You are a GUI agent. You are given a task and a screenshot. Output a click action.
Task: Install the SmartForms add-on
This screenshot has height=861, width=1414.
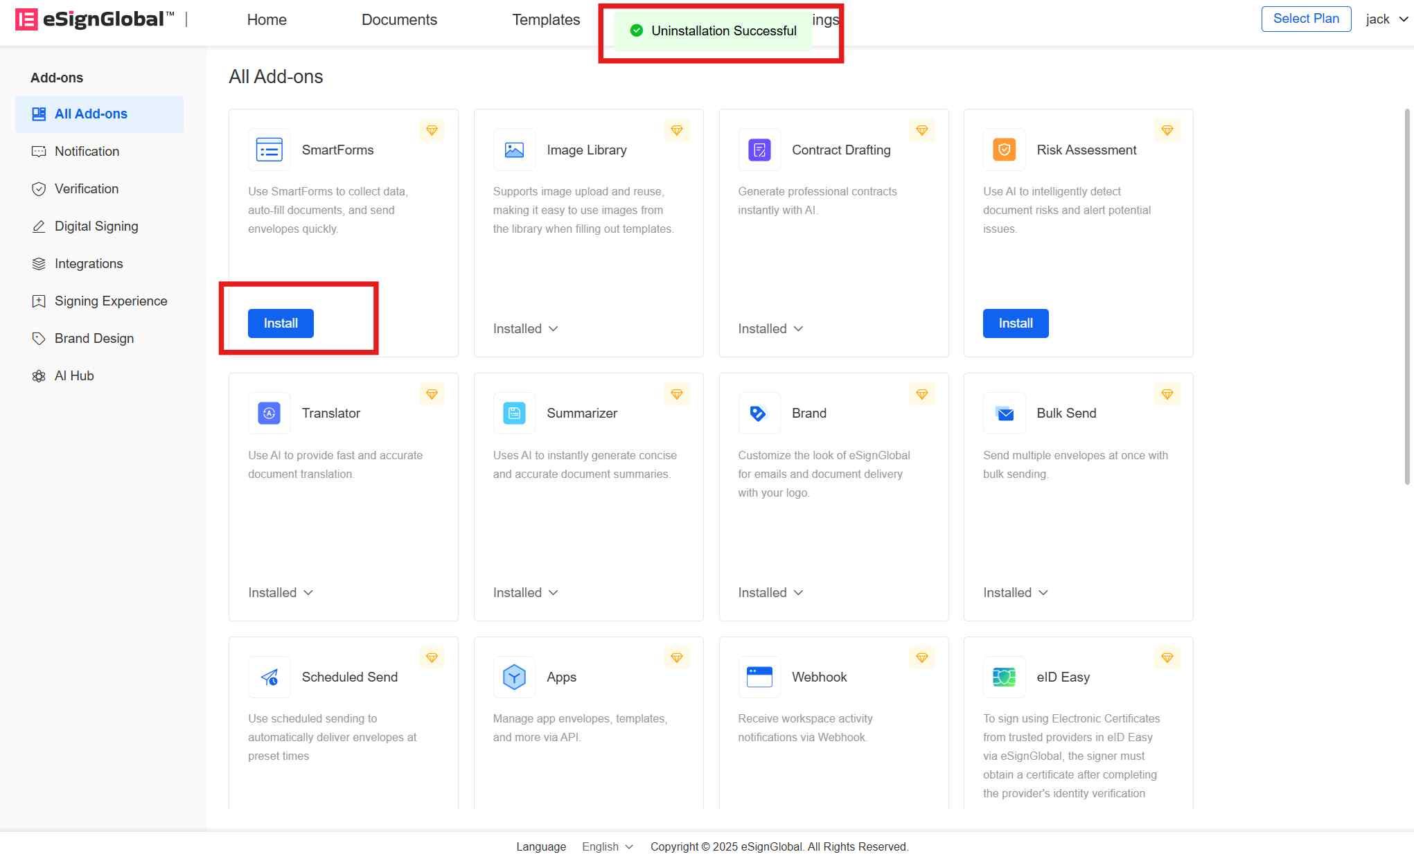click(x=281, y=323)
